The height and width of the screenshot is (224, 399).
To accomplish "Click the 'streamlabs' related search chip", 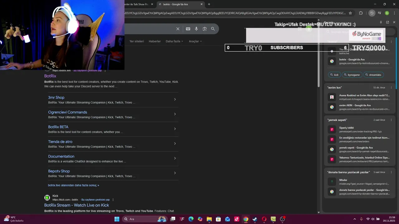I will point(373,75).
